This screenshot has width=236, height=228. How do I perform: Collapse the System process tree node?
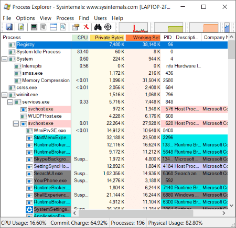tap(4, 59)
